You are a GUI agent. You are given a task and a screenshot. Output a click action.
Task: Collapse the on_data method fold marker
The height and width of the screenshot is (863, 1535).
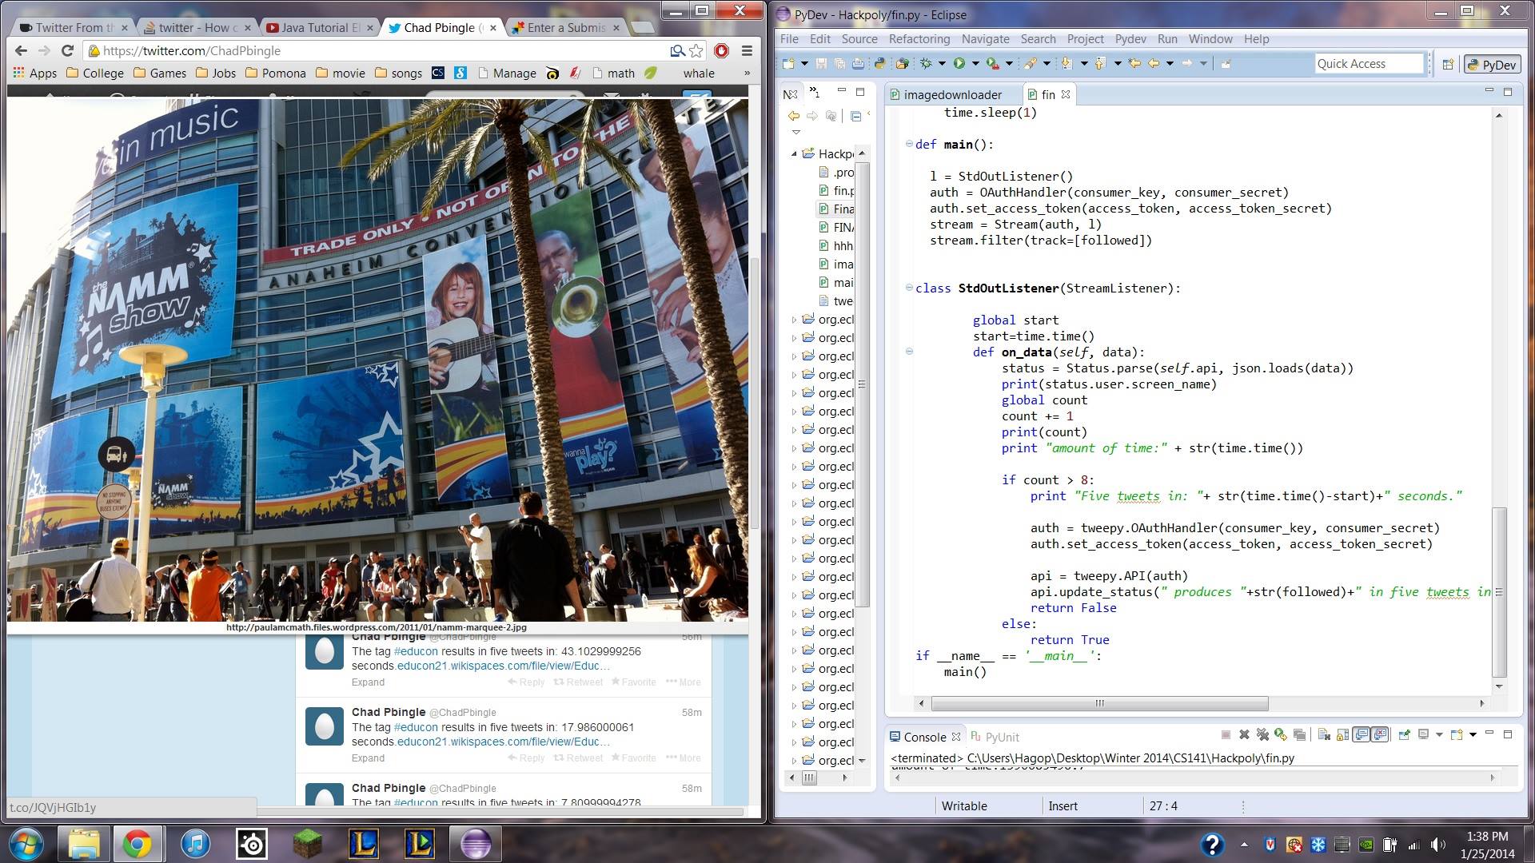click(x=909, y=351)
